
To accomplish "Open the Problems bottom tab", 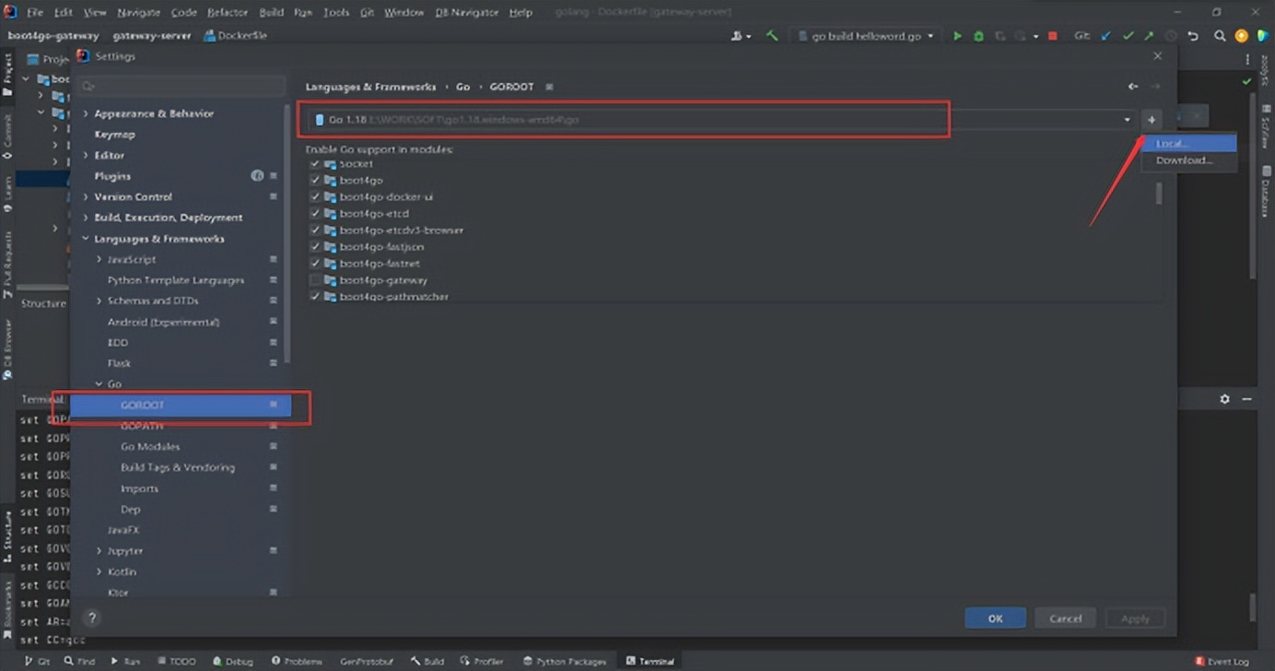I will (x=298, y=661).
